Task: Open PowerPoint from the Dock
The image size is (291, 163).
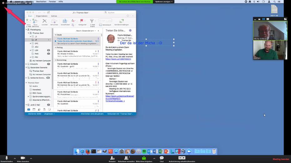Action: (x=167, y=151)
